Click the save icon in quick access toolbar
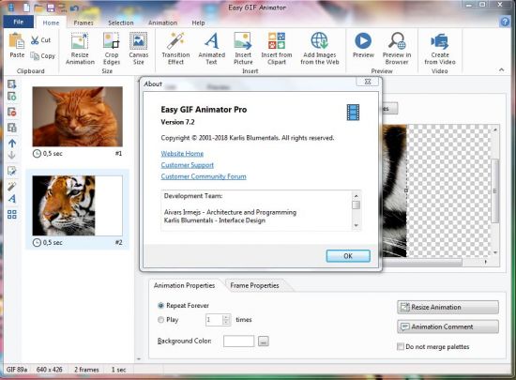The width and height of the screenshot is (516, 380). (51, 8)
